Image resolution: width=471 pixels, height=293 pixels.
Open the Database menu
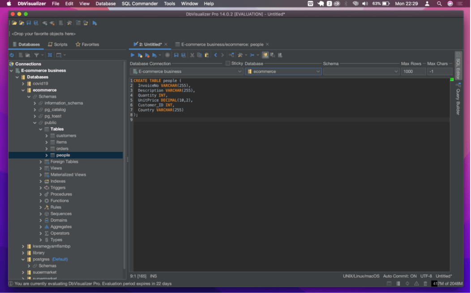click(105, 4)
